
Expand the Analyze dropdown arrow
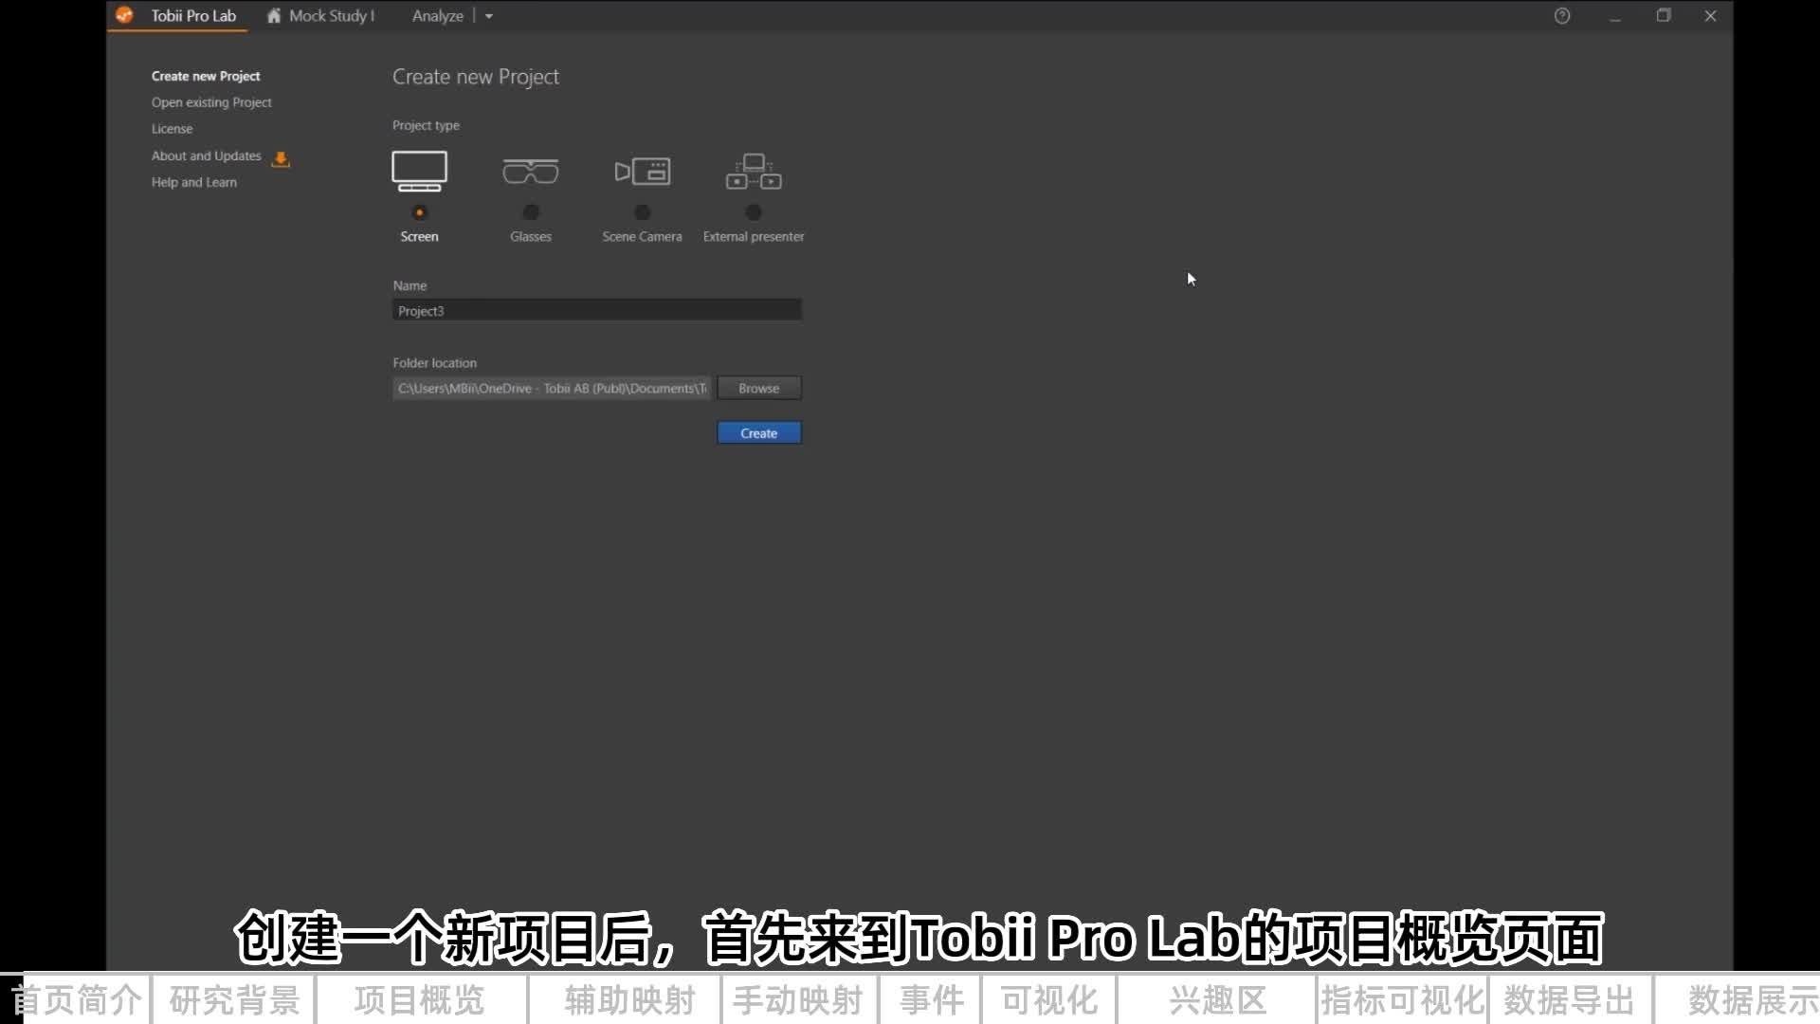click(489, 16)
